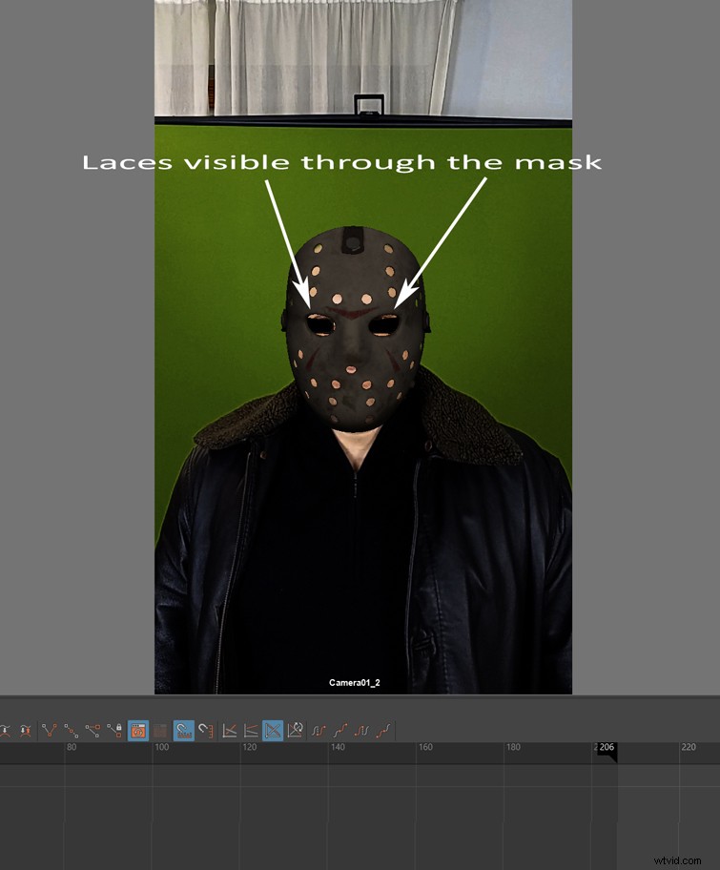Viewport: 720px width, 870px height.
Task: Select the Break Tangents tool
Action: click(50, 732)
